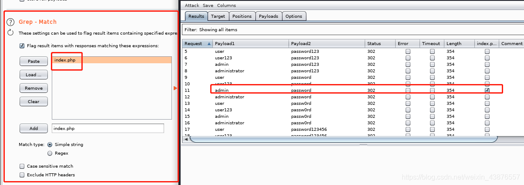Switch to the Target tab

point(218,16)
